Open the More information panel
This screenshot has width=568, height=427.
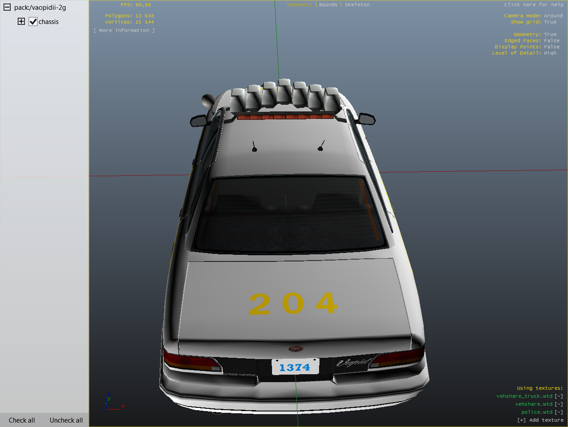point(124,30)
